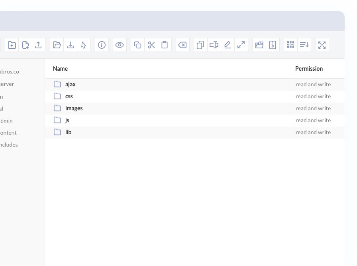Click the download icon

(71, 45)
